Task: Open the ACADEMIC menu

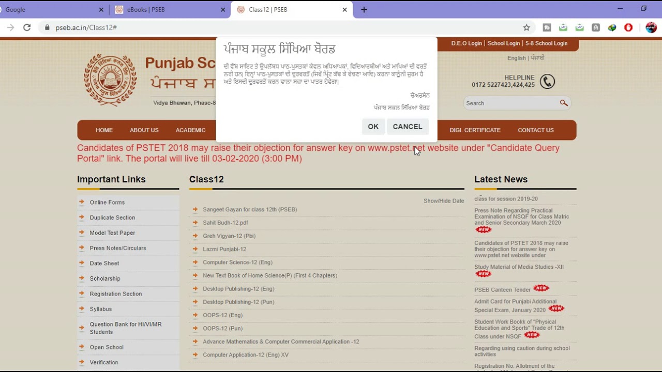Action: pos(190,130)
